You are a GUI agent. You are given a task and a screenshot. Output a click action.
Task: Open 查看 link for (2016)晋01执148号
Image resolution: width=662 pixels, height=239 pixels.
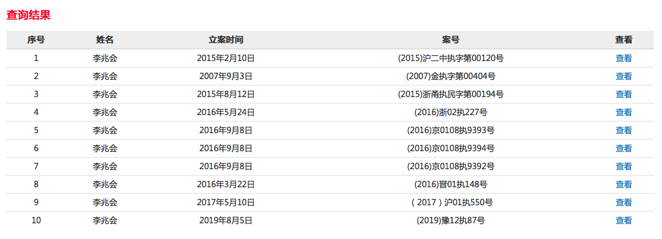coord(624,184)
